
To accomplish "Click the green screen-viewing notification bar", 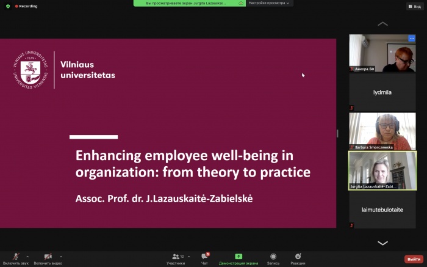I will coord(189,3).
